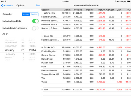Run the investment performance report
Viewport: 131px width, 98px height.
coord(38,5)
